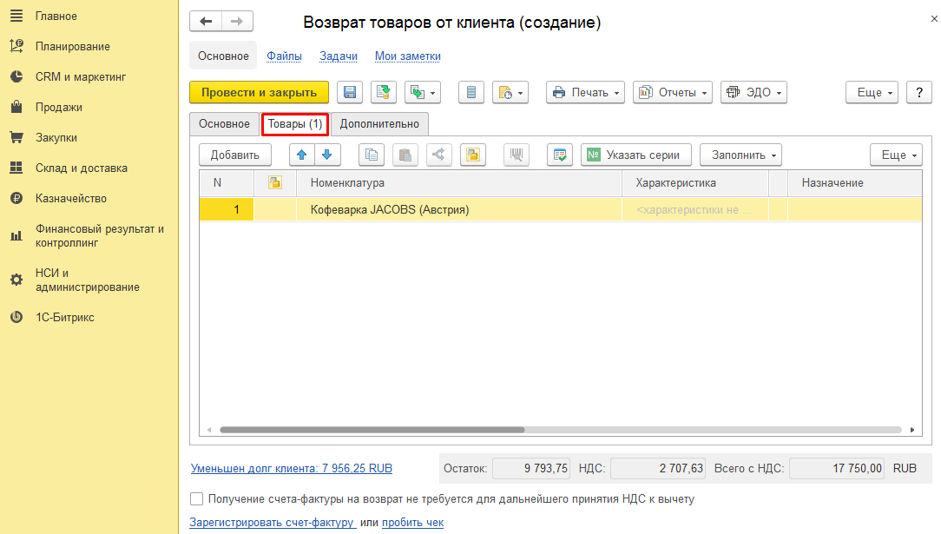This screenshot has width=941, height=534.
Task: Move the row up with the arrow
Action: [302, 155]
